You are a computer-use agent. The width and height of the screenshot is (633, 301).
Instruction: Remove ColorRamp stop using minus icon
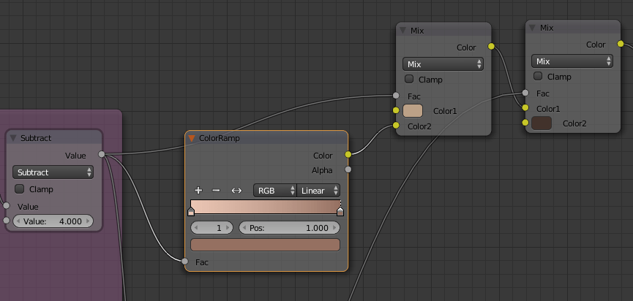coord(216,191)
